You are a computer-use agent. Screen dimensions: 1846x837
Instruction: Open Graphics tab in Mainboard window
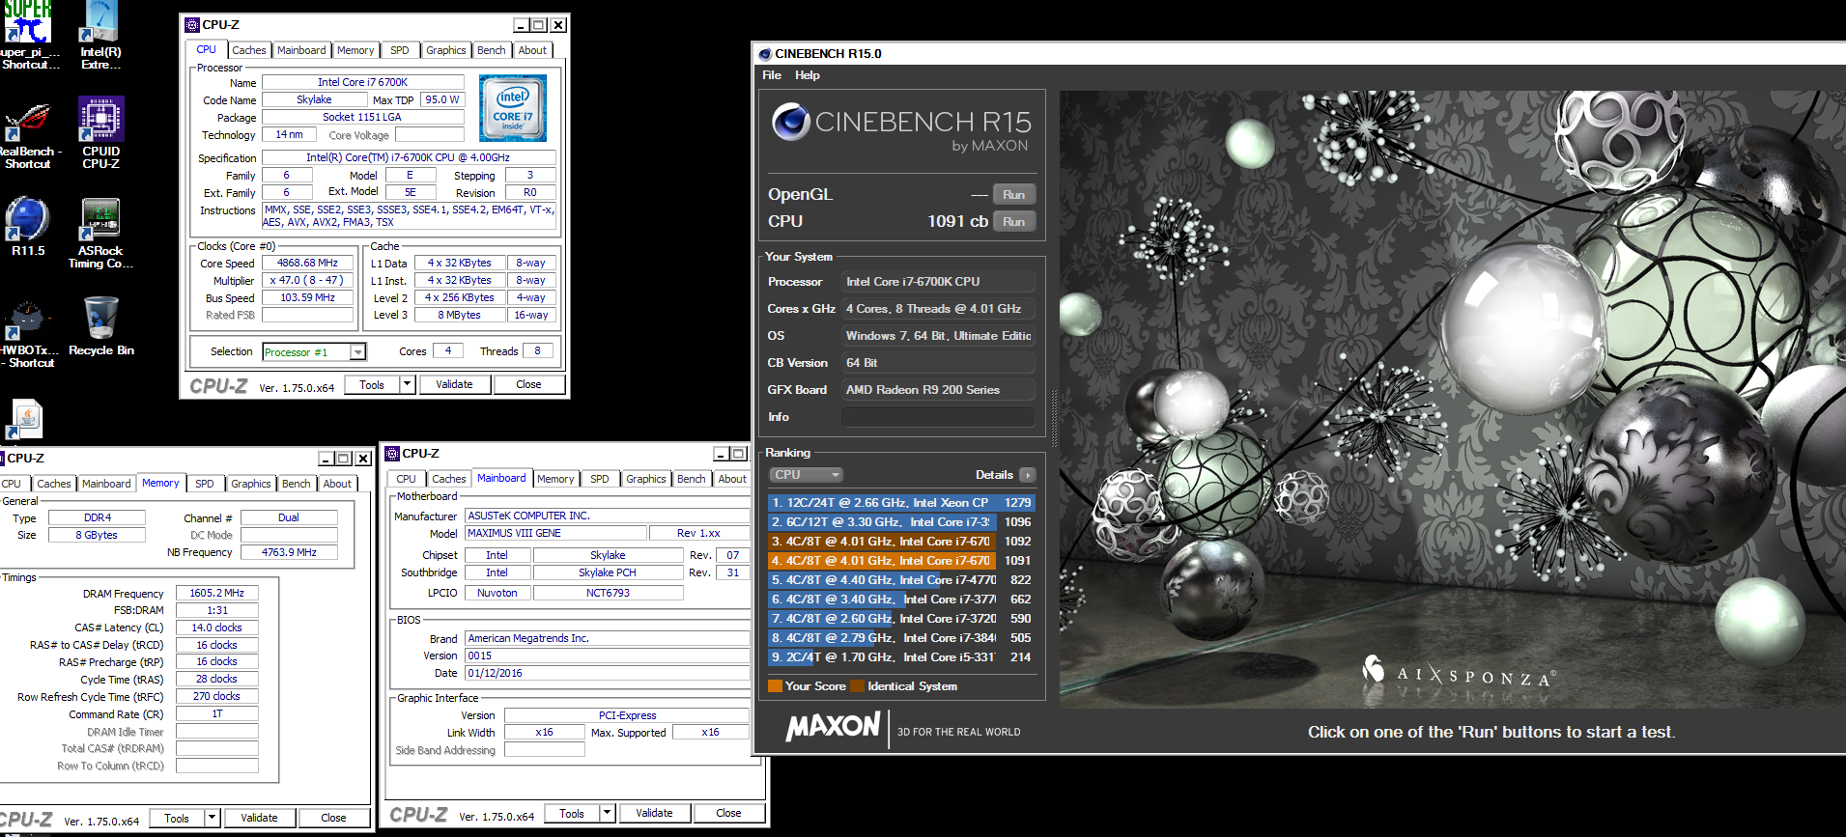645,479
